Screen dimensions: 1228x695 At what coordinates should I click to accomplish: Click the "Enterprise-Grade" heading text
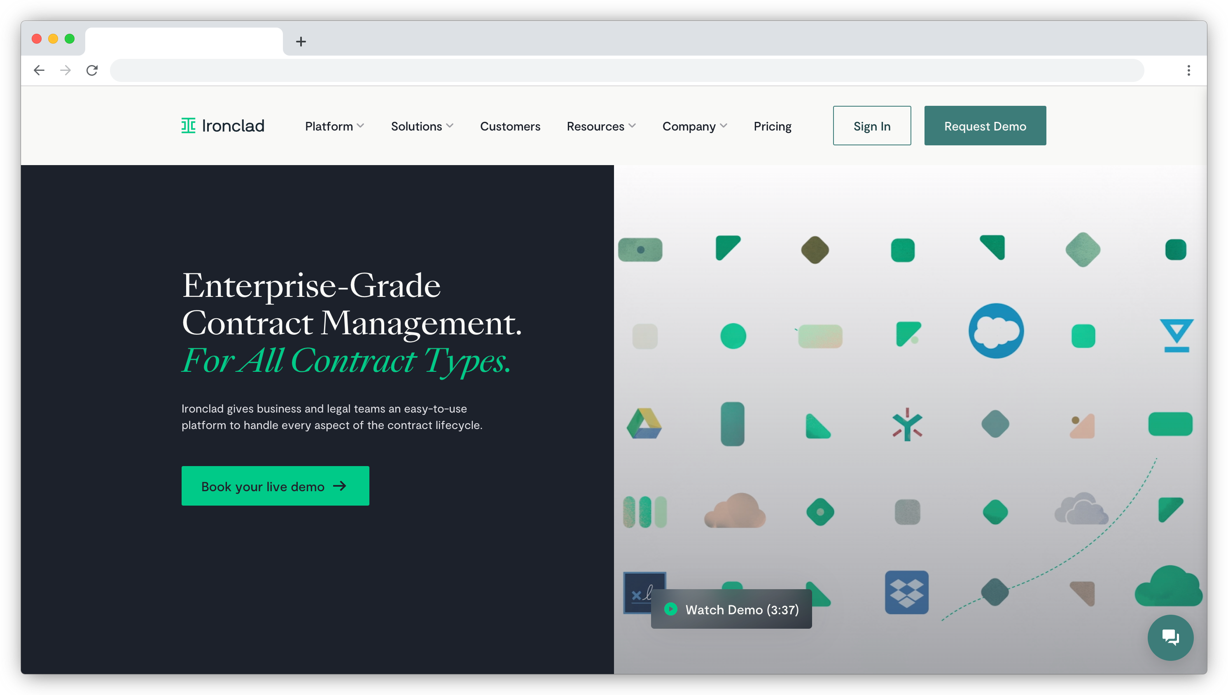pos(311,286)
